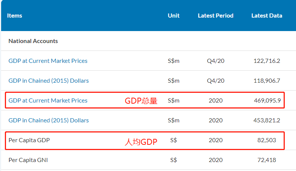Click the red GDP总量 annotation label
Image resolution: width=296 pixels, height=171 pixels.
tap(141, 101)
